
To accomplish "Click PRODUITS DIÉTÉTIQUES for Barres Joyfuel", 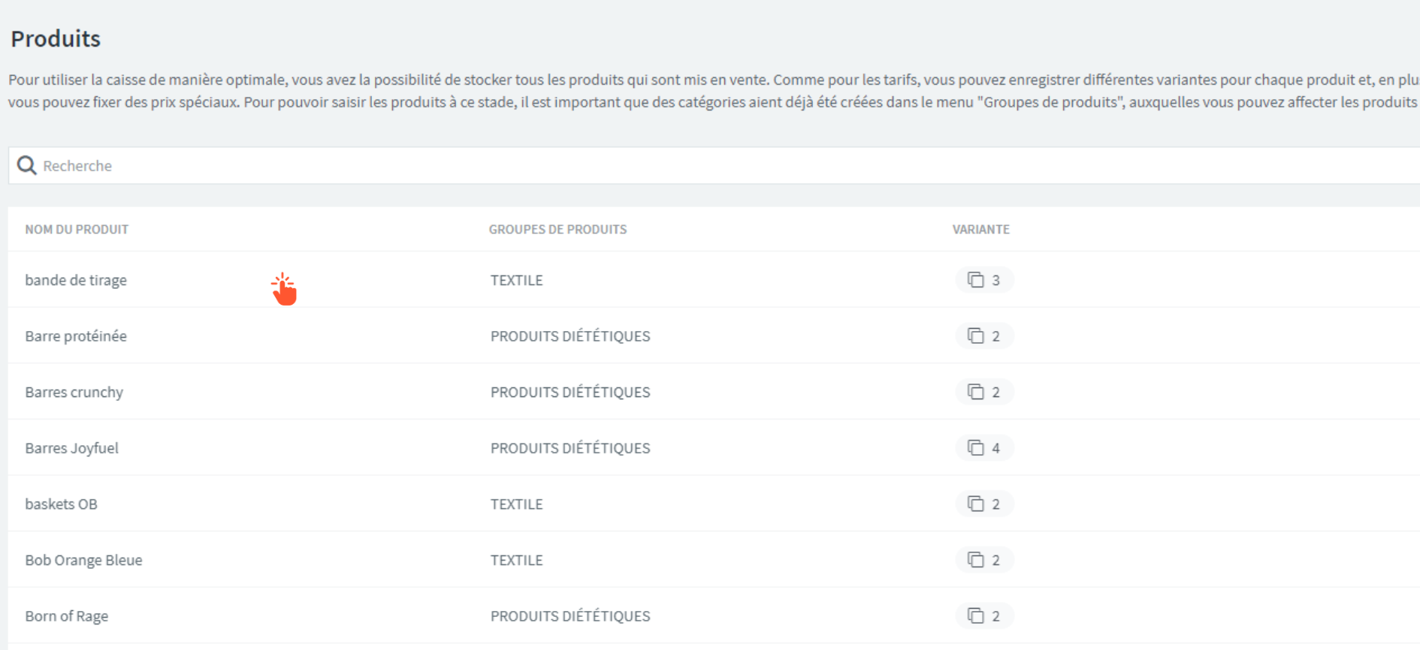I will [x=570, y=448].
